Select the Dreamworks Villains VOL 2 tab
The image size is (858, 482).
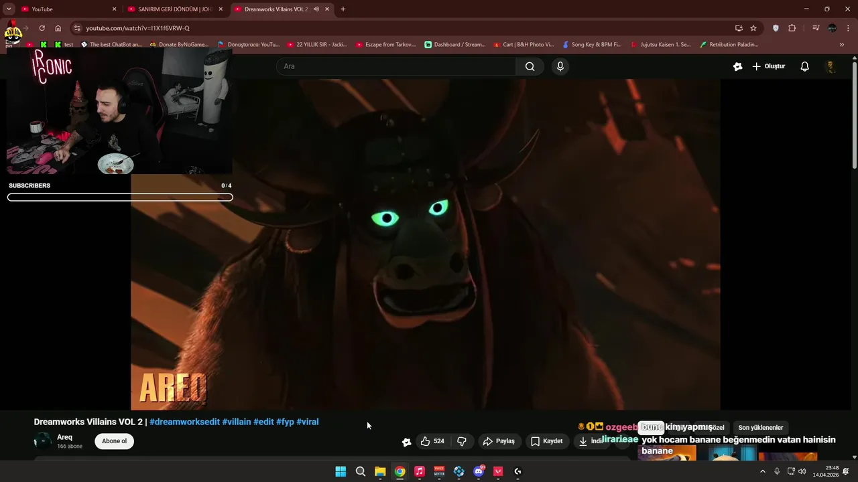[276, 9]
